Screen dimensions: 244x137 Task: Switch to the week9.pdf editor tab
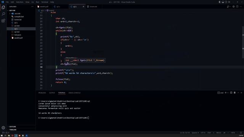coord(44,6)
